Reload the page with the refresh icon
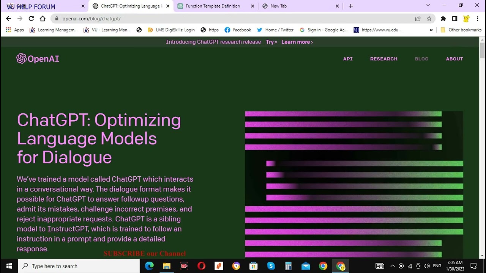Screen dimensions: 486x273 click(31, 18)
